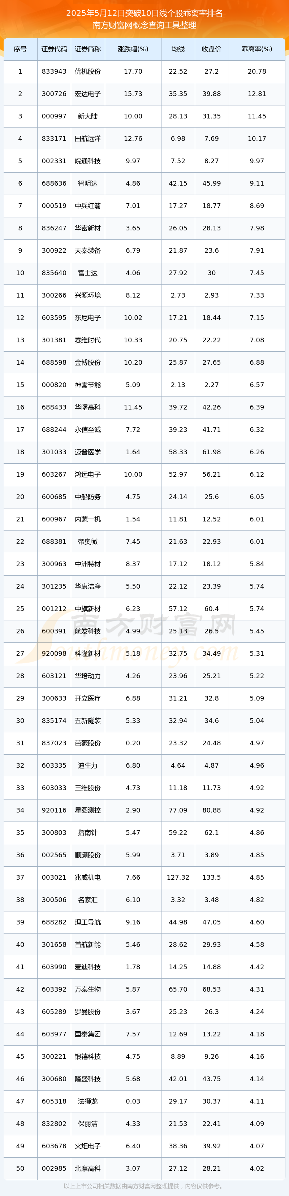Click 均线 value 127.32
This screenshot has height=1196, width=289.
click(178, 877)
